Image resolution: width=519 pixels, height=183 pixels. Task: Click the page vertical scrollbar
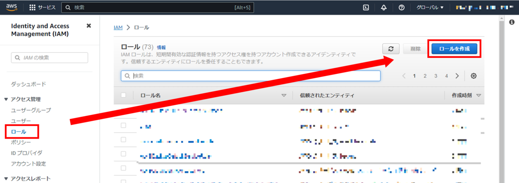coord(502,99)
